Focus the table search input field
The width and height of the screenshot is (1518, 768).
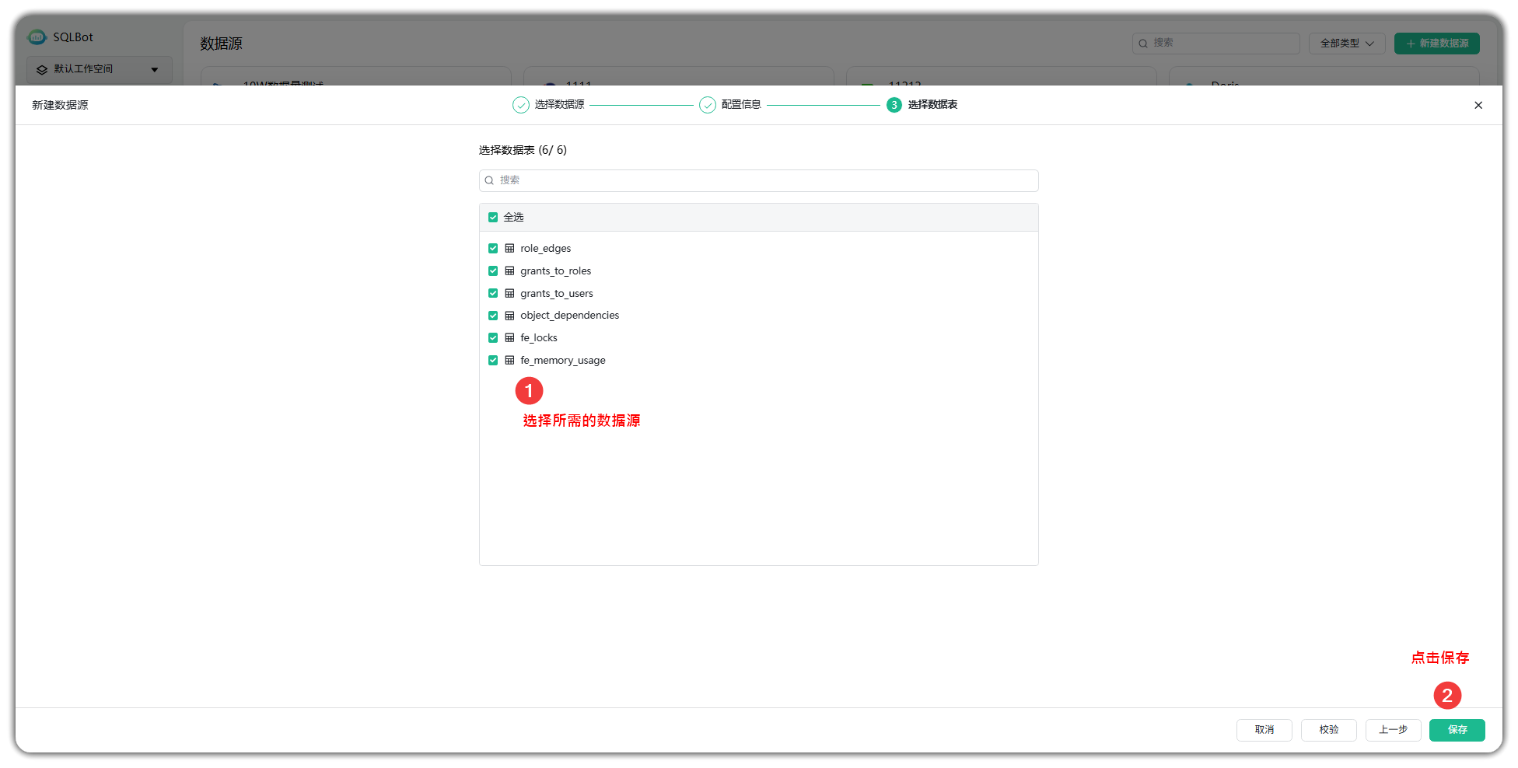tap(766, 181)
